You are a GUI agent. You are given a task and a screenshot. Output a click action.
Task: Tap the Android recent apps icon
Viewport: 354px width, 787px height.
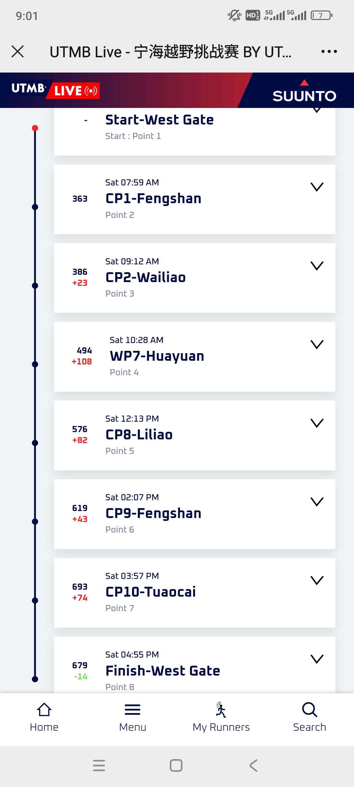pos(99,766)
